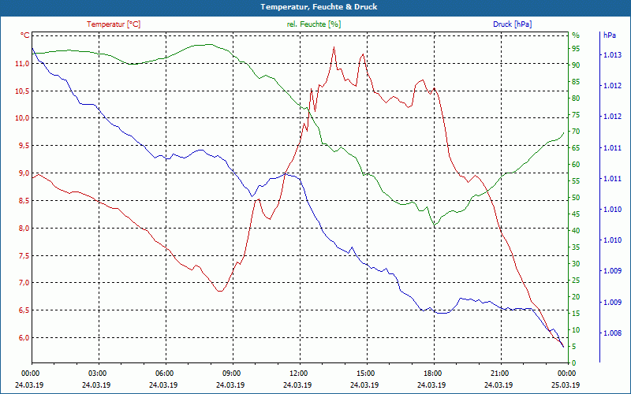Screen dimensions: 631x394
Task: Click the '15:00' time axis label
Action: (367, 374)
